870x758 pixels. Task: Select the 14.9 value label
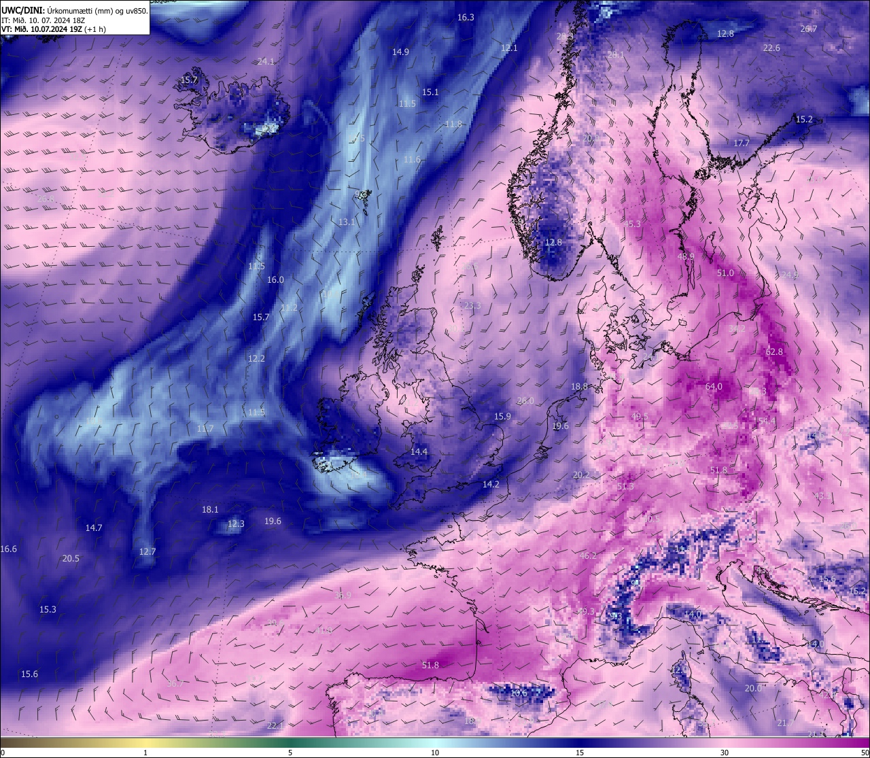pos(400,52)
